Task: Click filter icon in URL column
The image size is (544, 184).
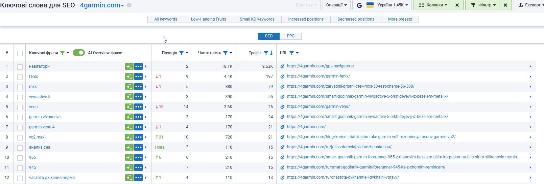Action: pyautogui.click(x=291, y=53)
